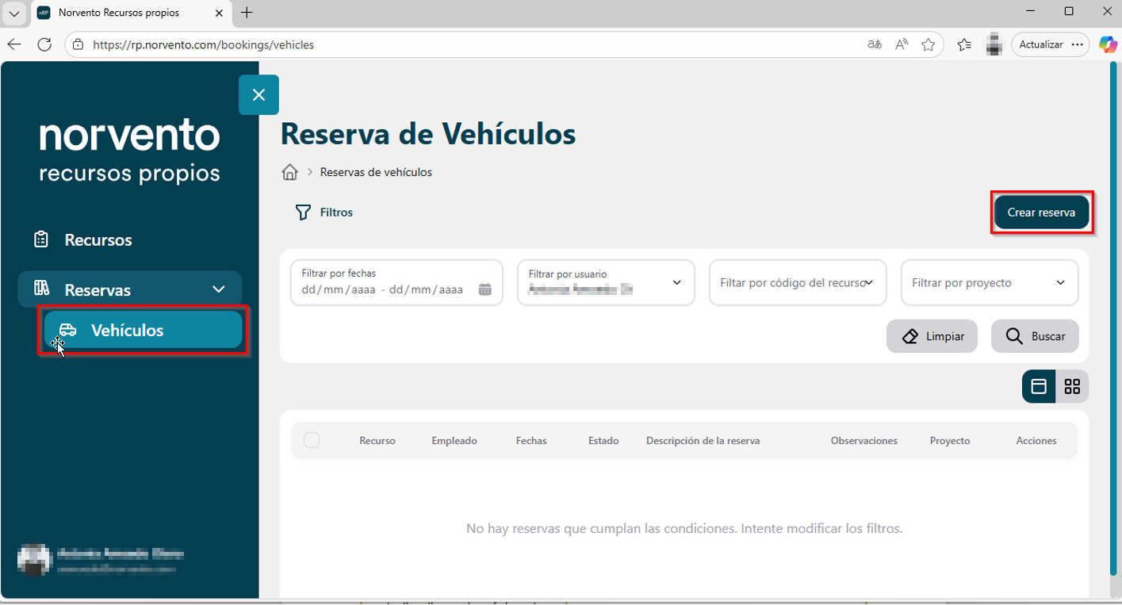Screen dimensions: 1122x605
Task: Open a new browser tab
Action: (247, 13)
